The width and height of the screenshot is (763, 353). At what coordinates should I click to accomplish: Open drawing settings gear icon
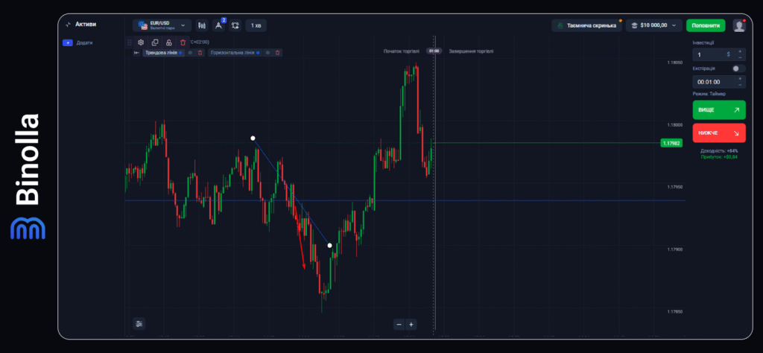(x=141, y=42)
